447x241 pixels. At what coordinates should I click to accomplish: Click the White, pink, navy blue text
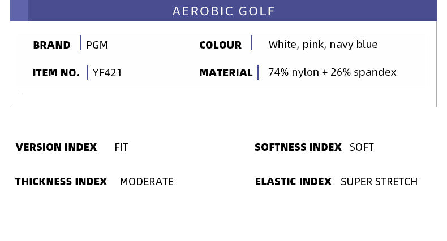coord(323,45)
